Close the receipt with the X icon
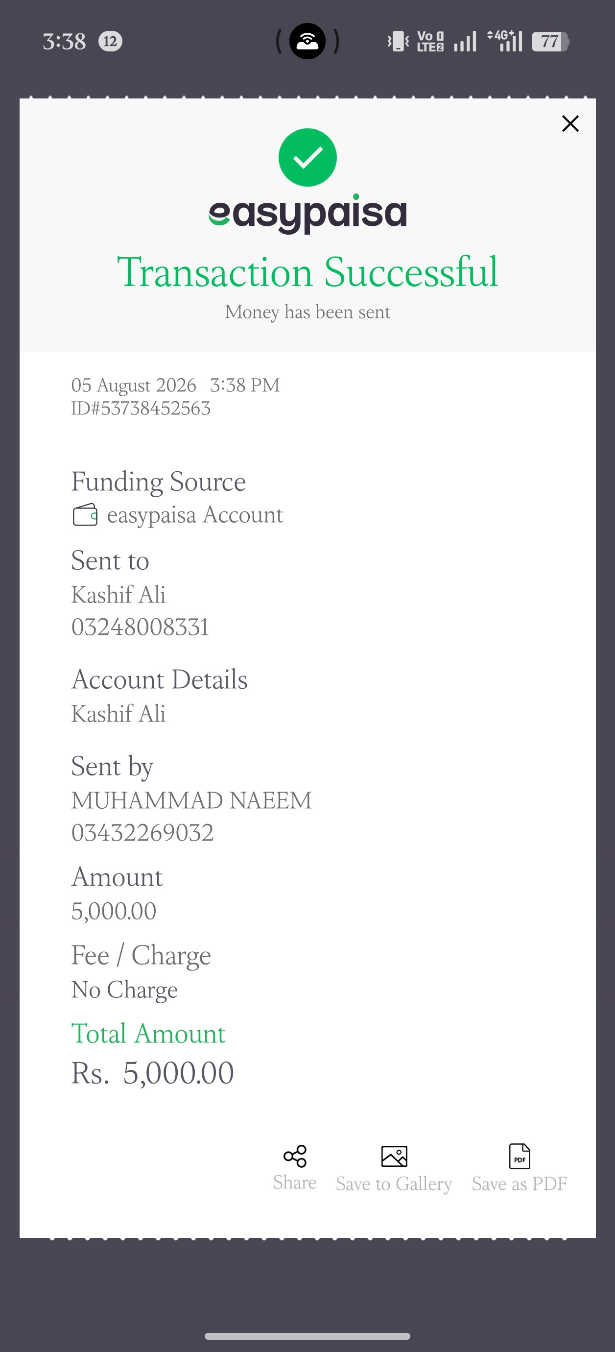The image size is (615, 1352). click(570, 124)
